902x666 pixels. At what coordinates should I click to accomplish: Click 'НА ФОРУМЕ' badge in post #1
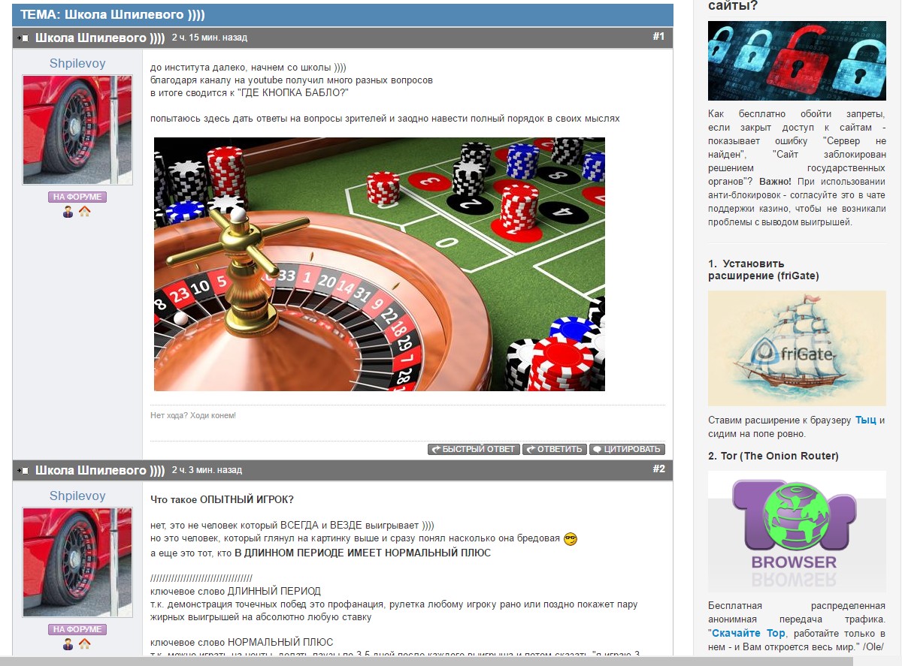tap(77, 197)
